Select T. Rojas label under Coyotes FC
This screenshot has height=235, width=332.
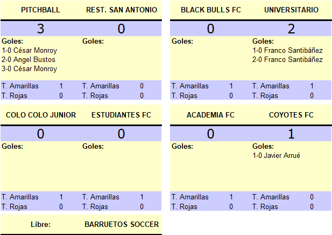click(x=265, y=206)
